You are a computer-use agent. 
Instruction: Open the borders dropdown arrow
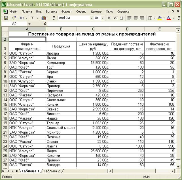[x=155, y=18]
